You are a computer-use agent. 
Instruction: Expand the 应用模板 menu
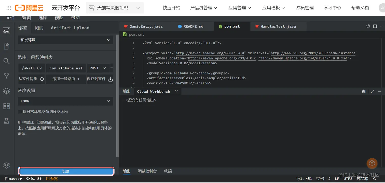(274, 8)
